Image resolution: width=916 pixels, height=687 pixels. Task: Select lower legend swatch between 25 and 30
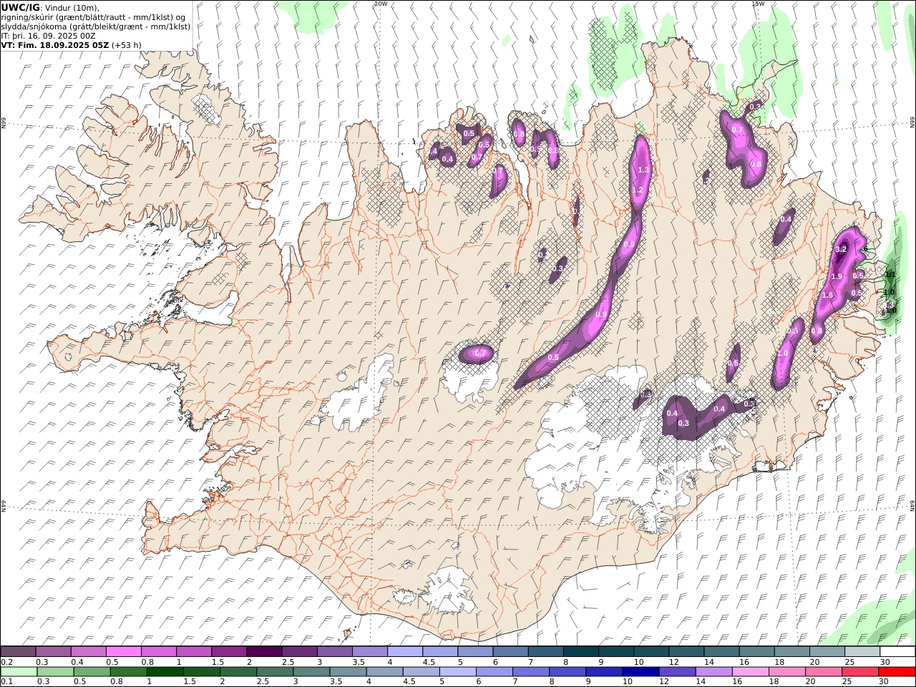pyautogui.click(x=860, y=671)
